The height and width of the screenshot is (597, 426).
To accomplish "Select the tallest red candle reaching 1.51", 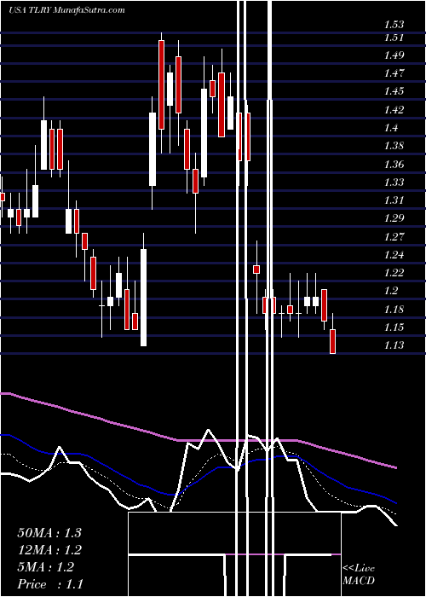I will 162,84.
